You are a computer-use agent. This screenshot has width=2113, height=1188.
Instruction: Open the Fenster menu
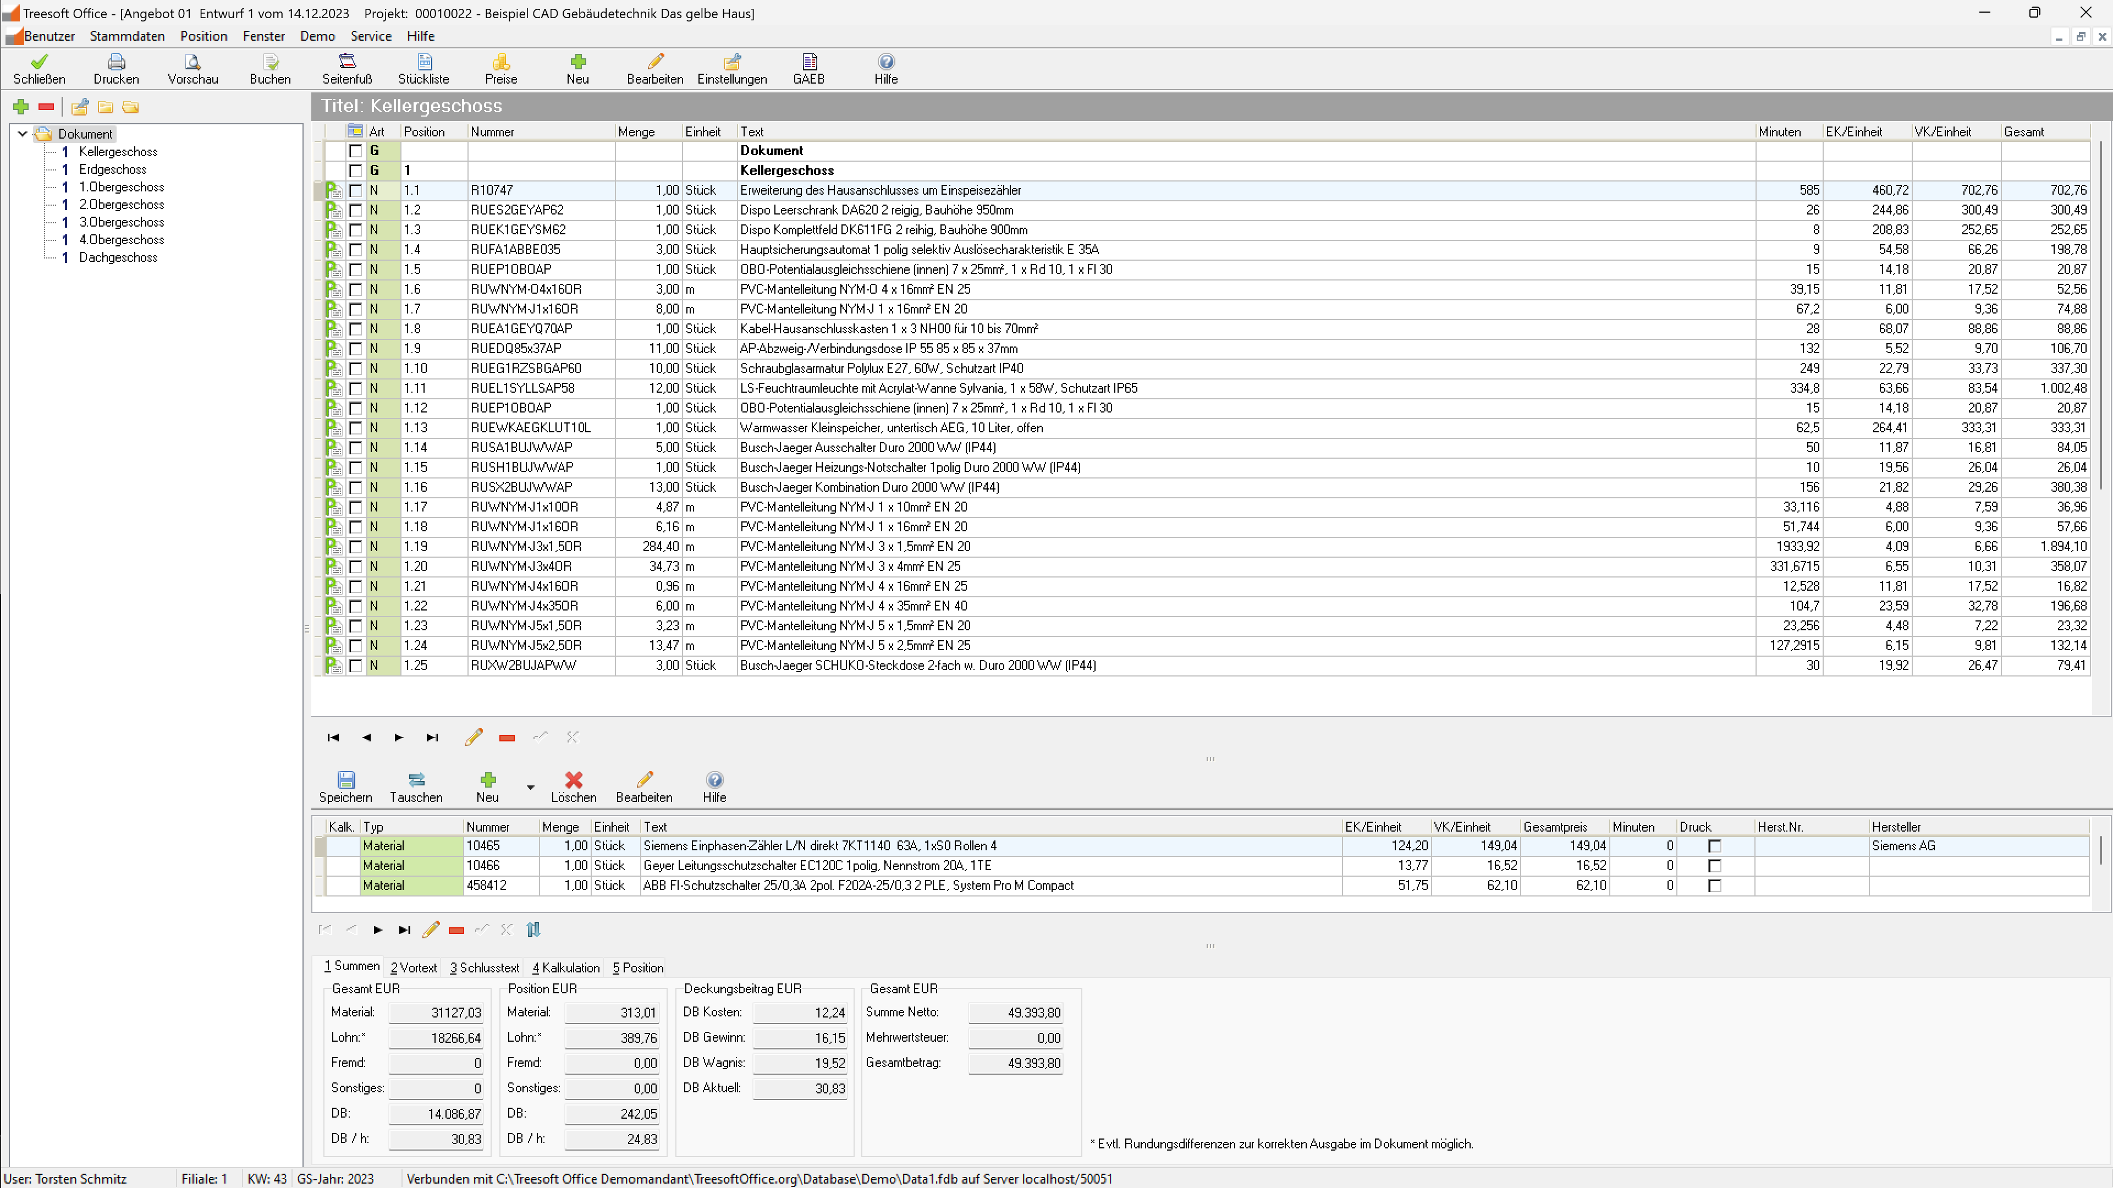[263, 36]
